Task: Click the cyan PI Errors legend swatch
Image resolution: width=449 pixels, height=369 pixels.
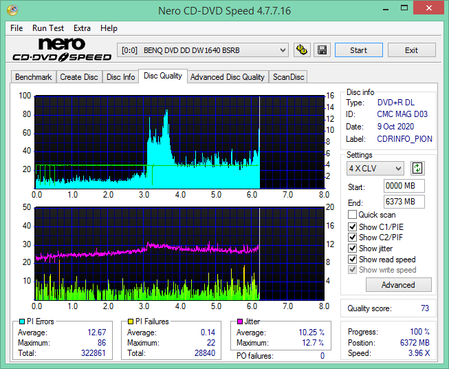Action: point(22,321)
